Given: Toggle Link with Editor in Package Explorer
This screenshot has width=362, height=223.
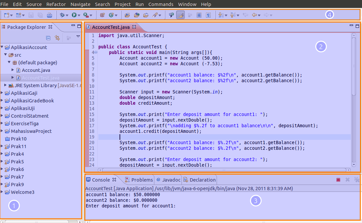Looking at the screenshot, I should tap(57, 38).
